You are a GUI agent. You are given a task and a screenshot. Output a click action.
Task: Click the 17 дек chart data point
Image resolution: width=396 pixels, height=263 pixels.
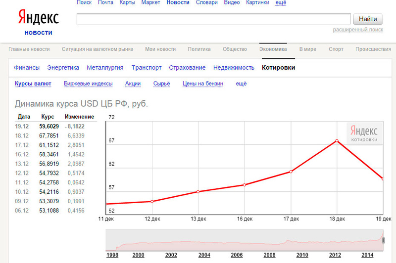tap(291, 172)
